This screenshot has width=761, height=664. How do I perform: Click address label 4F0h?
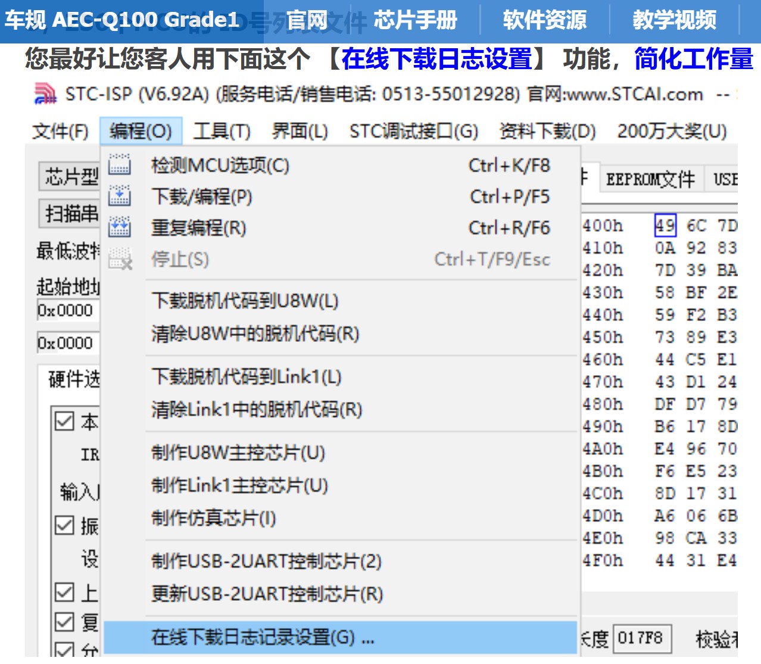603,560
